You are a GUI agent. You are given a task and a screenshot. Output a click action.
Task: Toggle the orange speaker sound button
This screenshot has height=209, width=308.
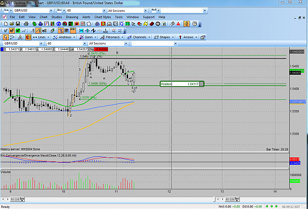click(x=186, y=24)
